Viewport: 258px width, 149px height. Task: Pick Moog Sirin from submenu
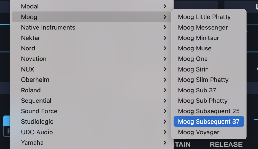(x=193, y=69)
